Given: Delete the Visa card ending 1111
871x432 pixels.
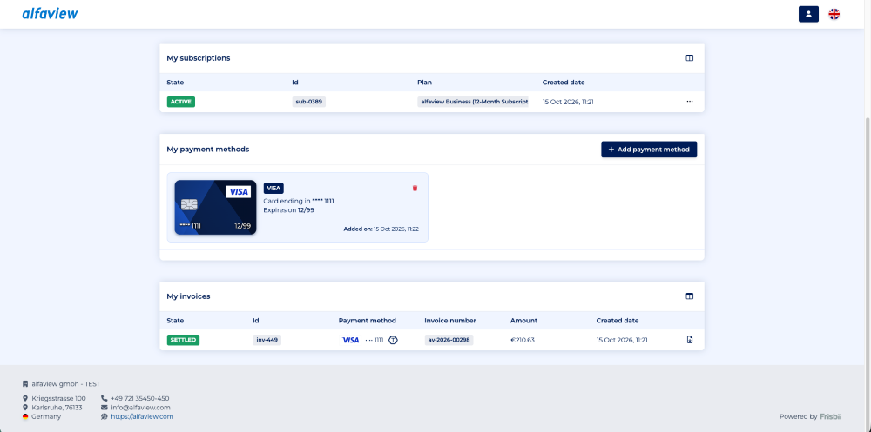Looking at the screenshot, I should click(415, 188).
